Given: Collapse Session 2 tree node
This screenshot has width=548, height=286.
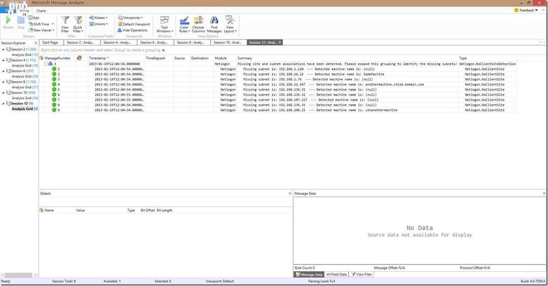Looking at the screenshot, I should point(3,49).
